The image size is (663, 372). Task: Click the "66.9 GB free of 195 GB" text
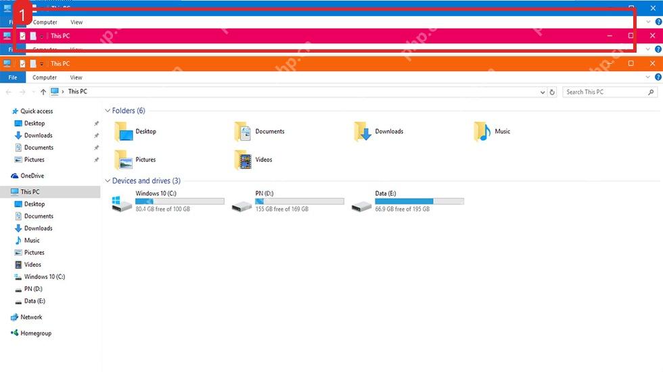pyautogui.click(x=402, y=209)
